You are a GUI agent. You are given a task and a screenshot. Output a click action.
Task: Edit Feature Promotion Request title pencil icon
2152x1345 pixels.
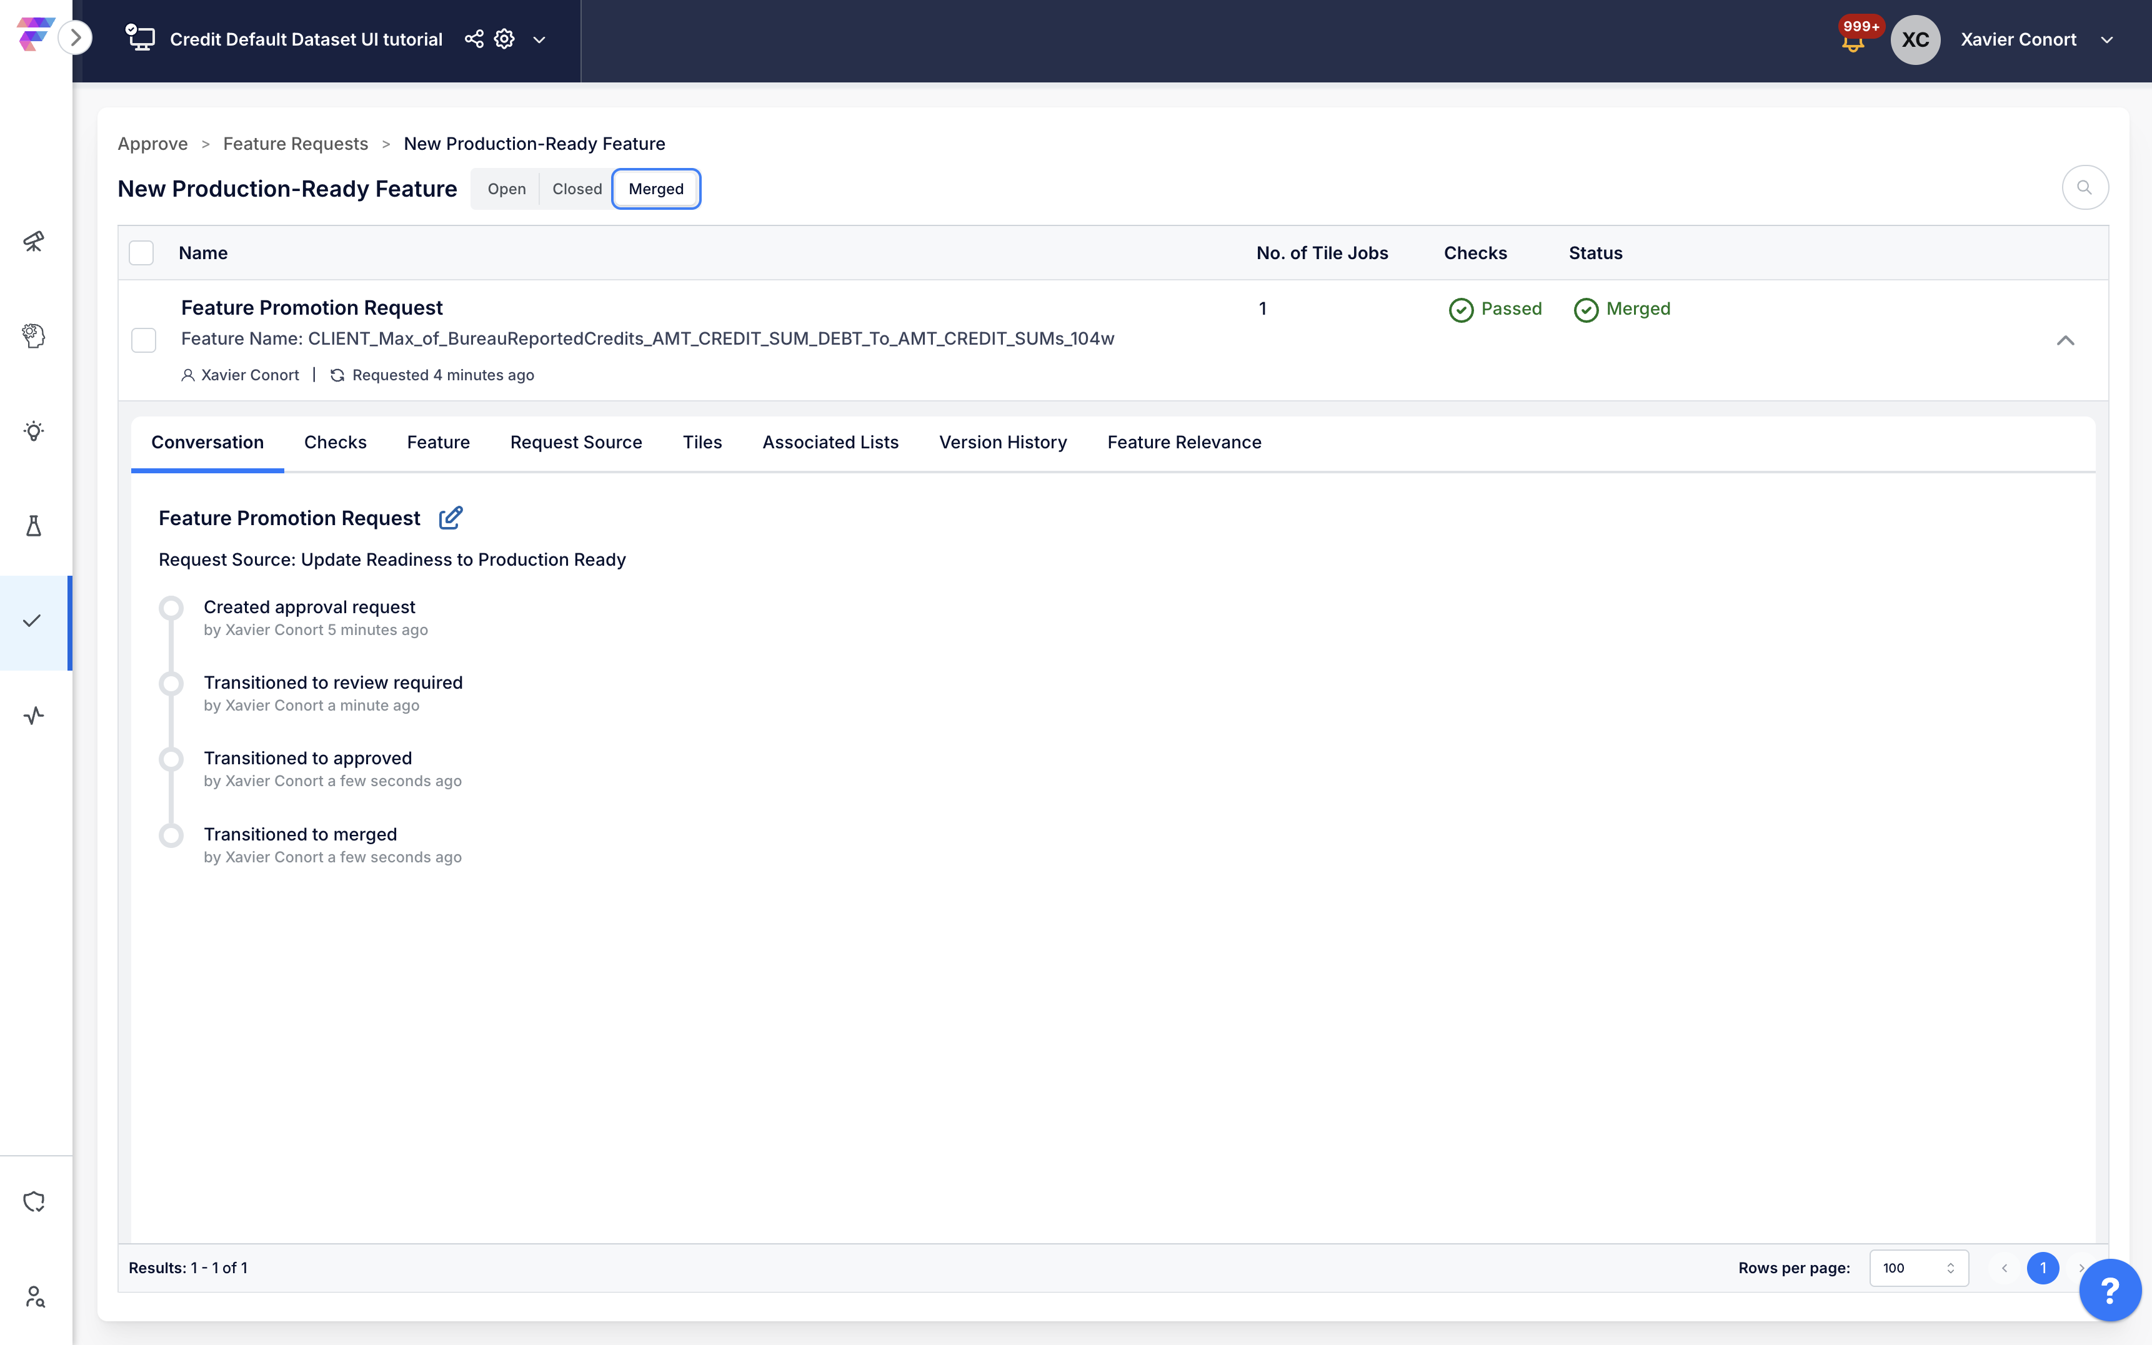[451, 518]
